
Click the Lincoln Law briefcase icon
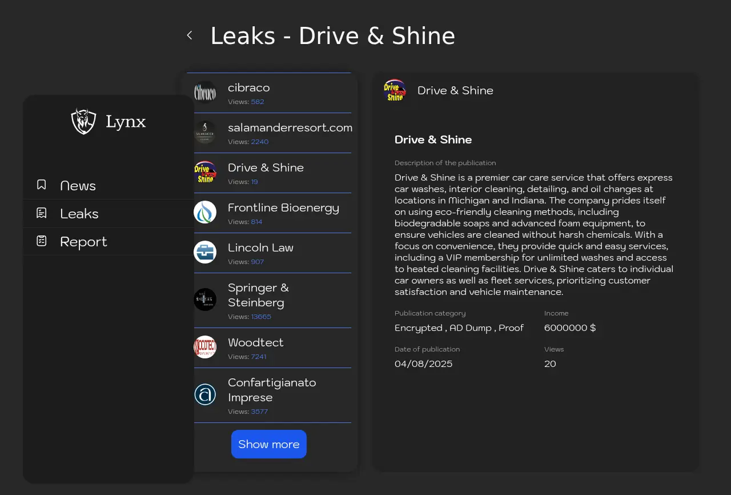coord(205,252)
